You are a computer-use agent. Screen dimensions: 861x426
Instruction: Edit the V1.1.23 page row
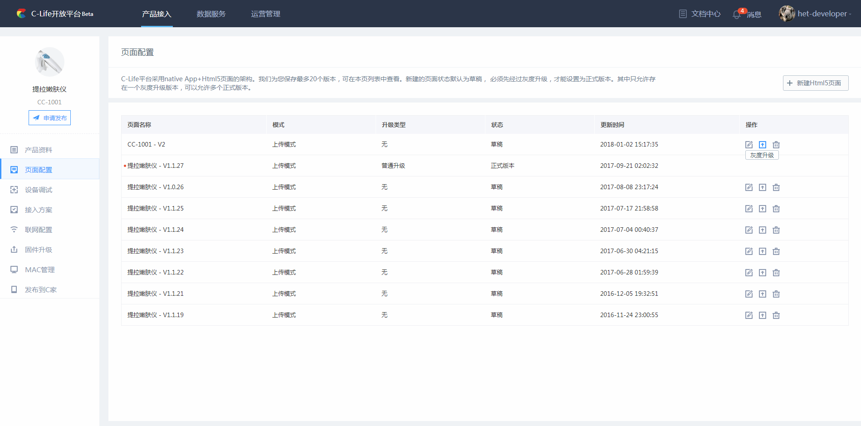(749, 251)
